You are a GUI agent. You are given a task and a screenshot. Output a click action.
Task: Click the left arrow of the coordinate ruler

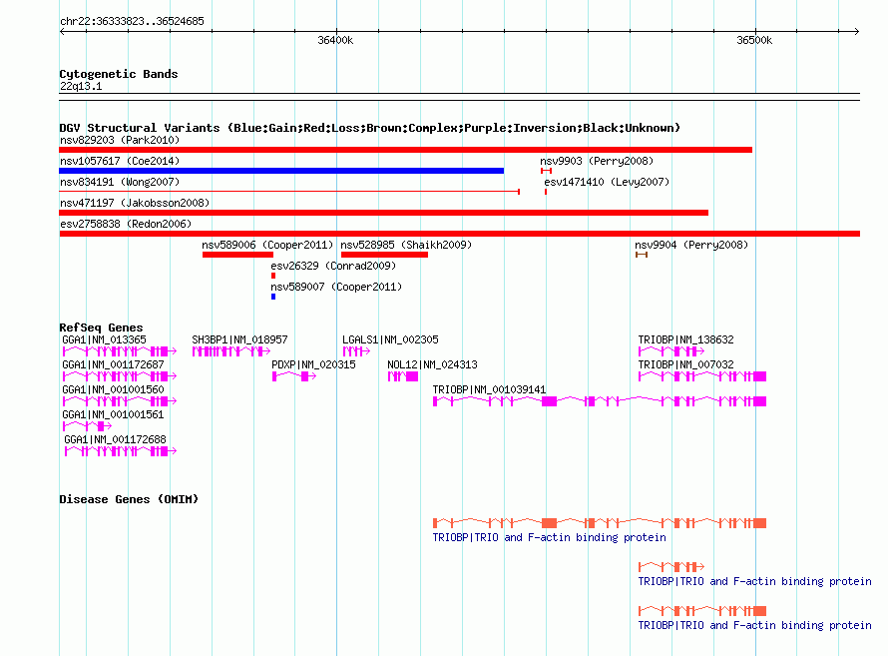[62, 31]
